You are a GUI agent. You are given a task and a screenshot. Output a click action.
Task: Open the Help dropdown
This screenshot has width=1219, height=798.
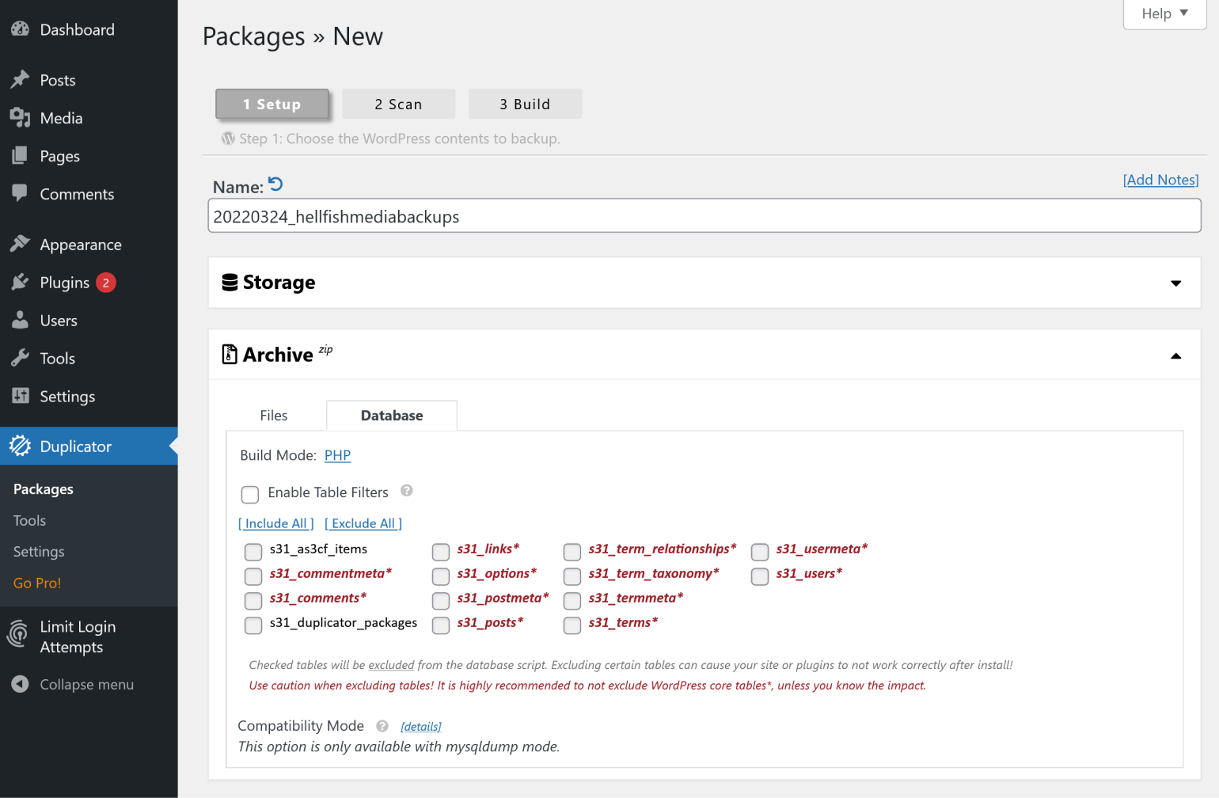pos(1164,13)
